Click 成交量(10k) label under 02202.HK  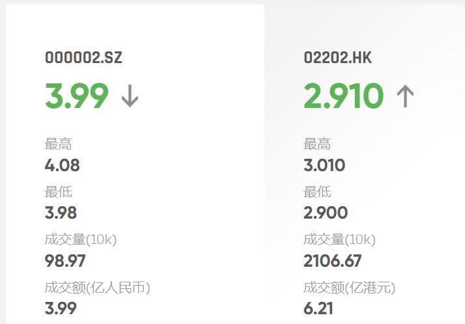click(x=339, y=239)
